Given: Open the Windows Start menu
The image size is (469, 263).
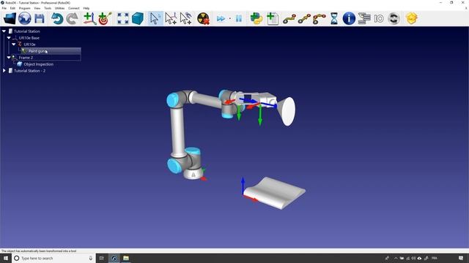Looking at the screenshot, I should [6, 258].
